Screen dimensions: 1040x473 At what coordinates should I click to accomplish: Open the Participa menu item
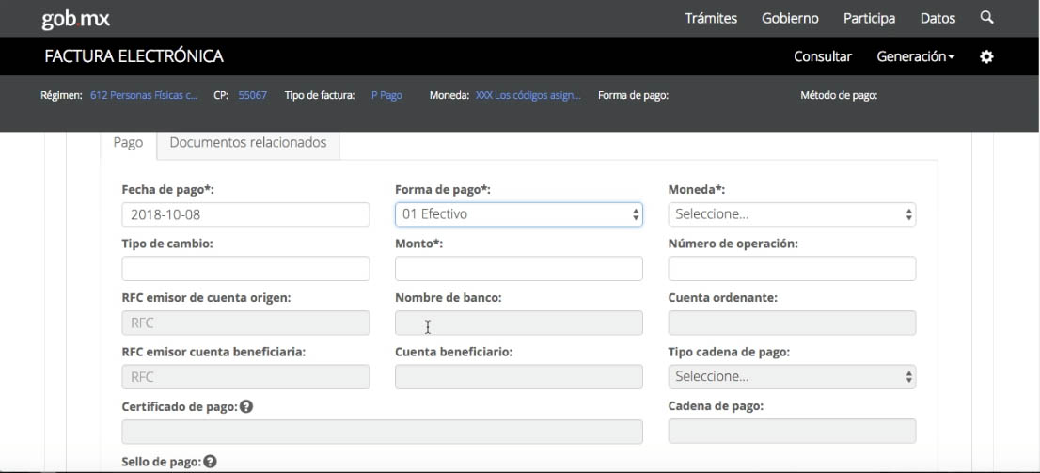point(870,19)
